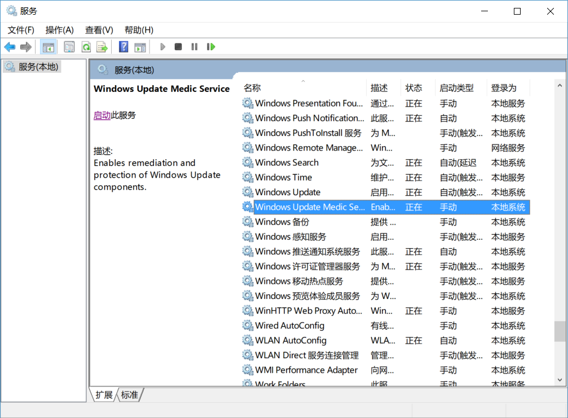The width and height of the screenshot is (568, 418).
Task: Select Windows PushToInstall 服务 row
Action: tap(386, 133)
